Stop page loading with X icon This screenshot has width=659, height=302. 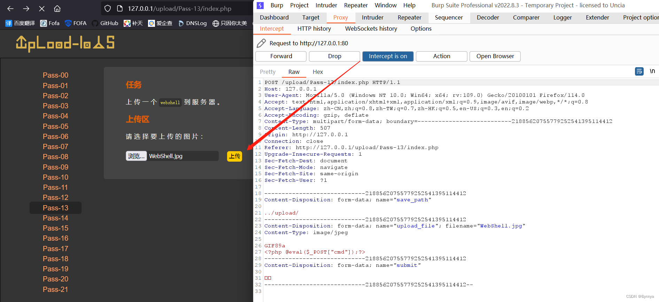click(x=42, y=9)
